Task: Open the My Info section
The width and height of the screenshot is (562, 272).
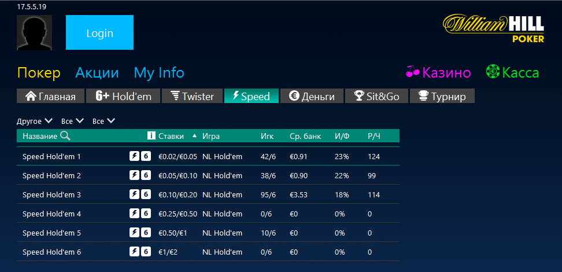Action: [159, 73]
